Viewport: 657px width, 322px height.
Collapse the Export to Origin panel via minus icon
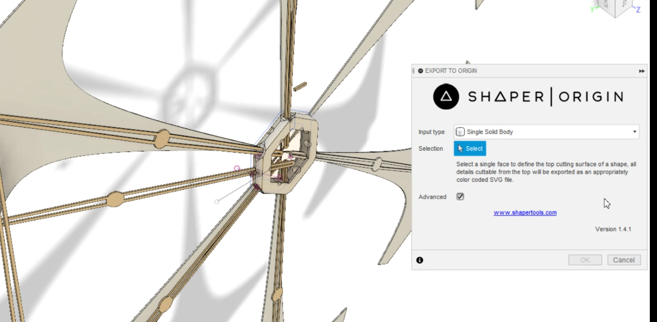click(x=421, y=71)
